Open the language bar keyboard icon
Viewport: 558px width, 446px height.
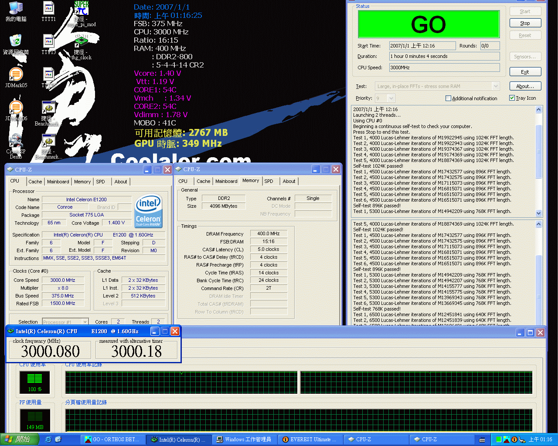[x=482, y=439]
